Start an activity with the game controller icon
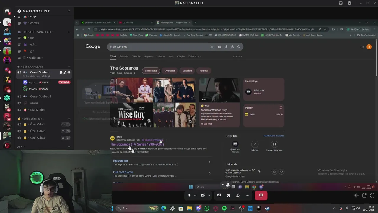This screenshot has height=213, width=378. [x=229, y=196]
